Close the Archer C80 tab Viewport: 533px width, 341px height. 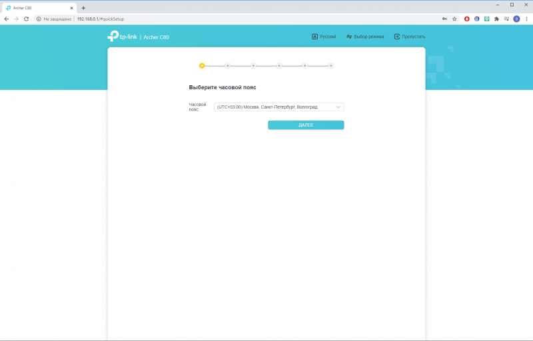71,8
